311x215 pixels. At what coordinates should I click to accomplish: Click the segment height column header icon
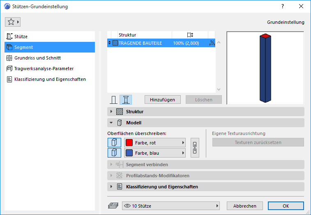[190, 35]
